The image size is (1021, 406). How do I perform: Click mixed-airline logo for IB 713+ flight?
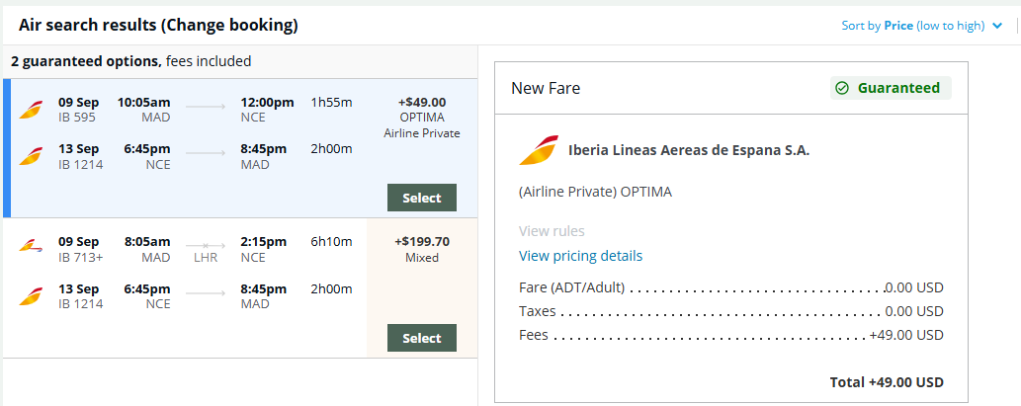(31, 247)
